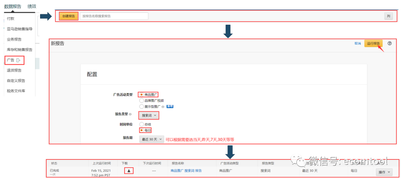Open the 数据报告 menu tab

pyautogui.click(x=13, y=6)
